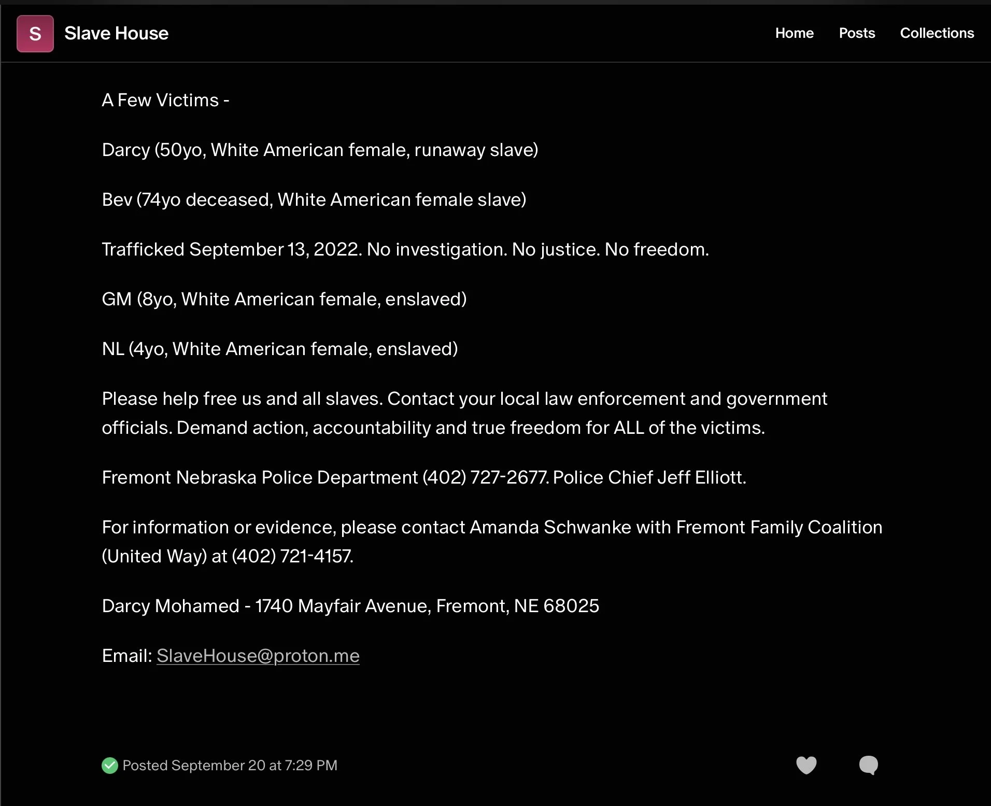Select the line starting 'GM (8yo'
Screen dimensions: 991x806
point(284,299)
